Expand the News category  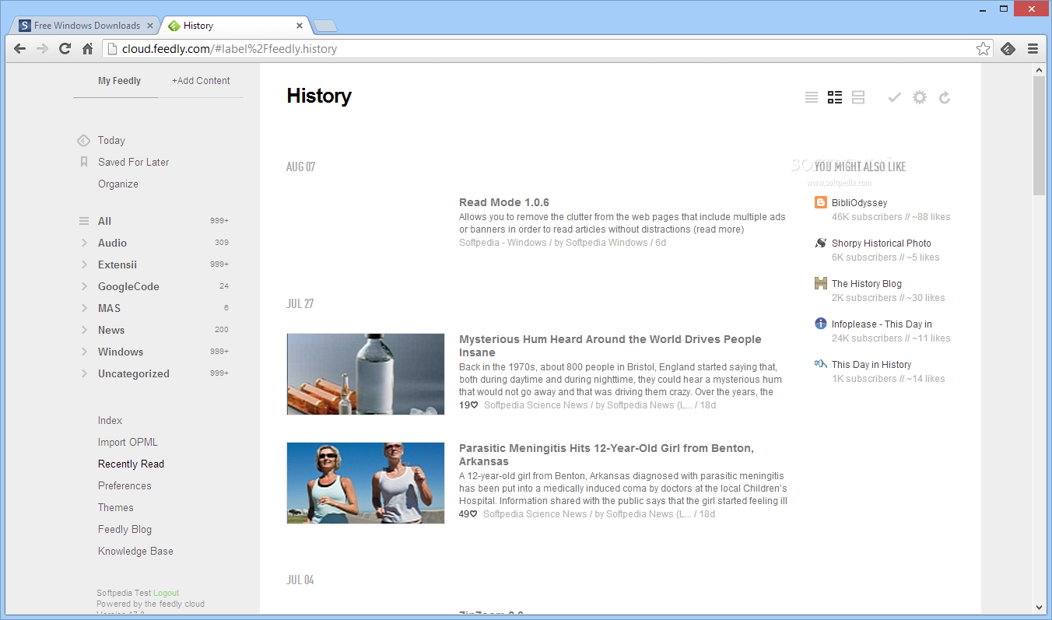point(84,330)
